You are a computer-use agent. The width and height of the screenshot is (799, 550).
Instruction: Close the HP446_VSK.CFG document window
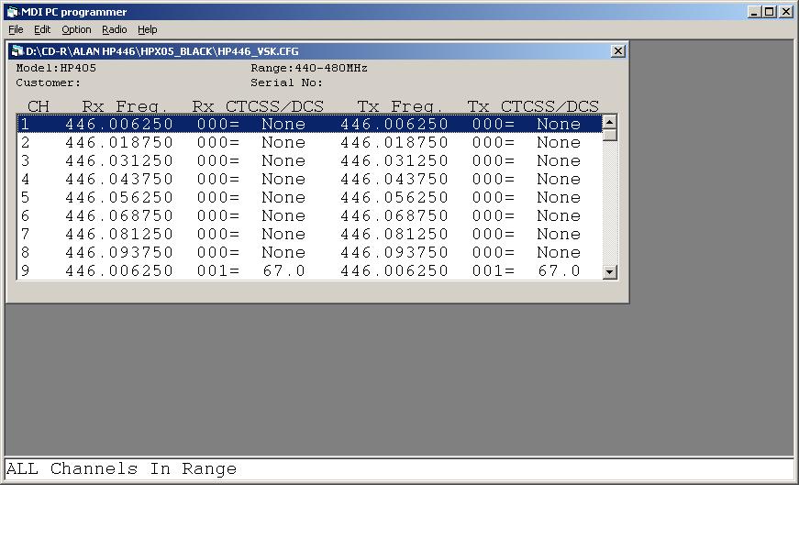click(x=617, y=51)
